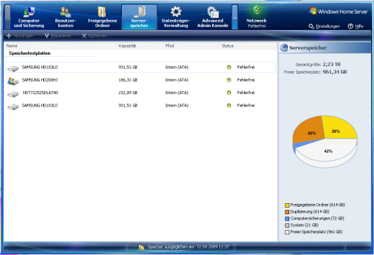Click the Windows Home Server logo
374x255 pixels.
coord(338,11)
